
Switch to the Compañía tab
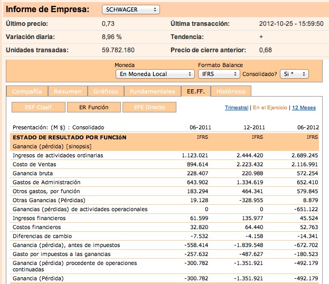point(27,91)
